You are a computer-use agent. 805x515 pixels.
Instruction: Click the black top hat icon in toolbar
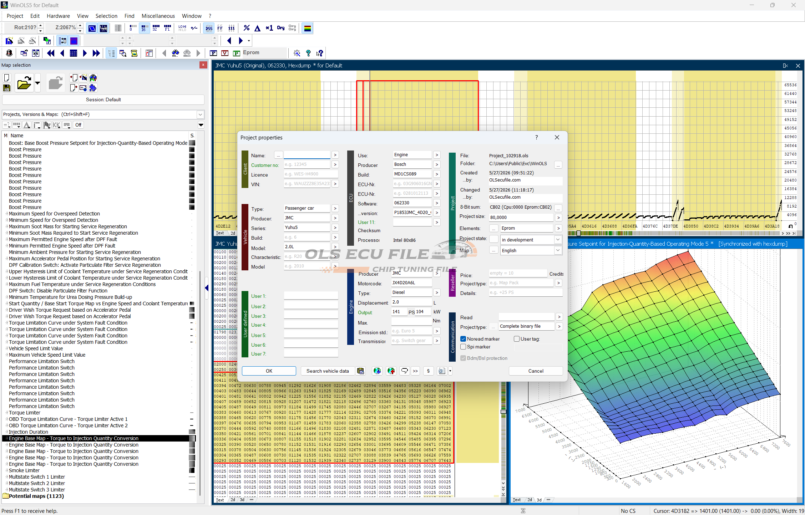[x=9, y=53]
